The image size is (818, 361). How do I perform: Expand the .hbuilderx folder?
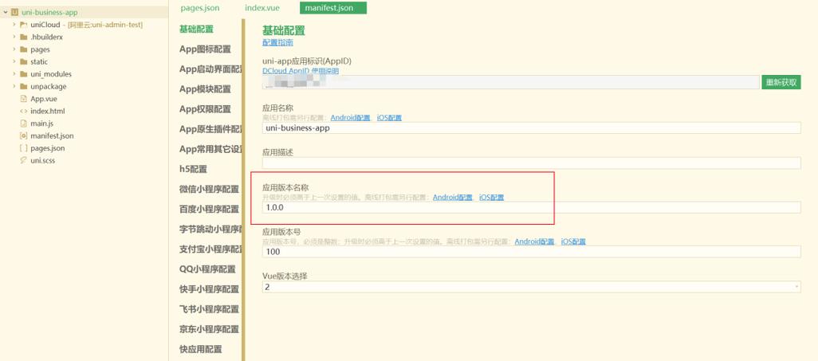coord(14,37)
